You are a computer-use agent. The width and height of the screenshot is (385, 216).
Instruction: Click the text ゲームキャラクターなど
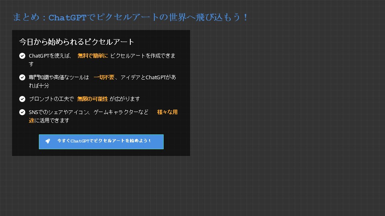pos(121,112)
